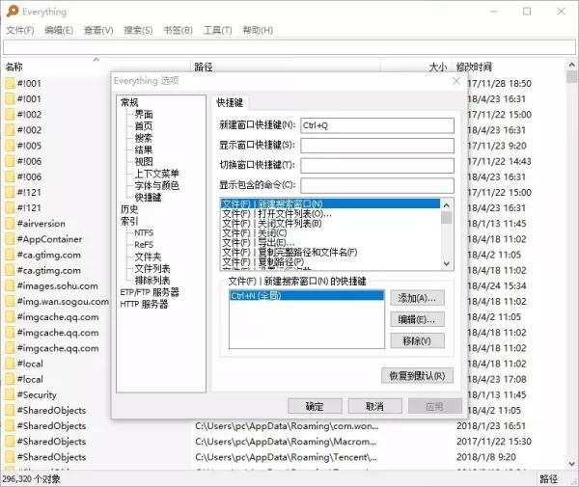Open the 书签(B) menu
The width and height of the screenshot is (579, 487).
coord(178,30)
